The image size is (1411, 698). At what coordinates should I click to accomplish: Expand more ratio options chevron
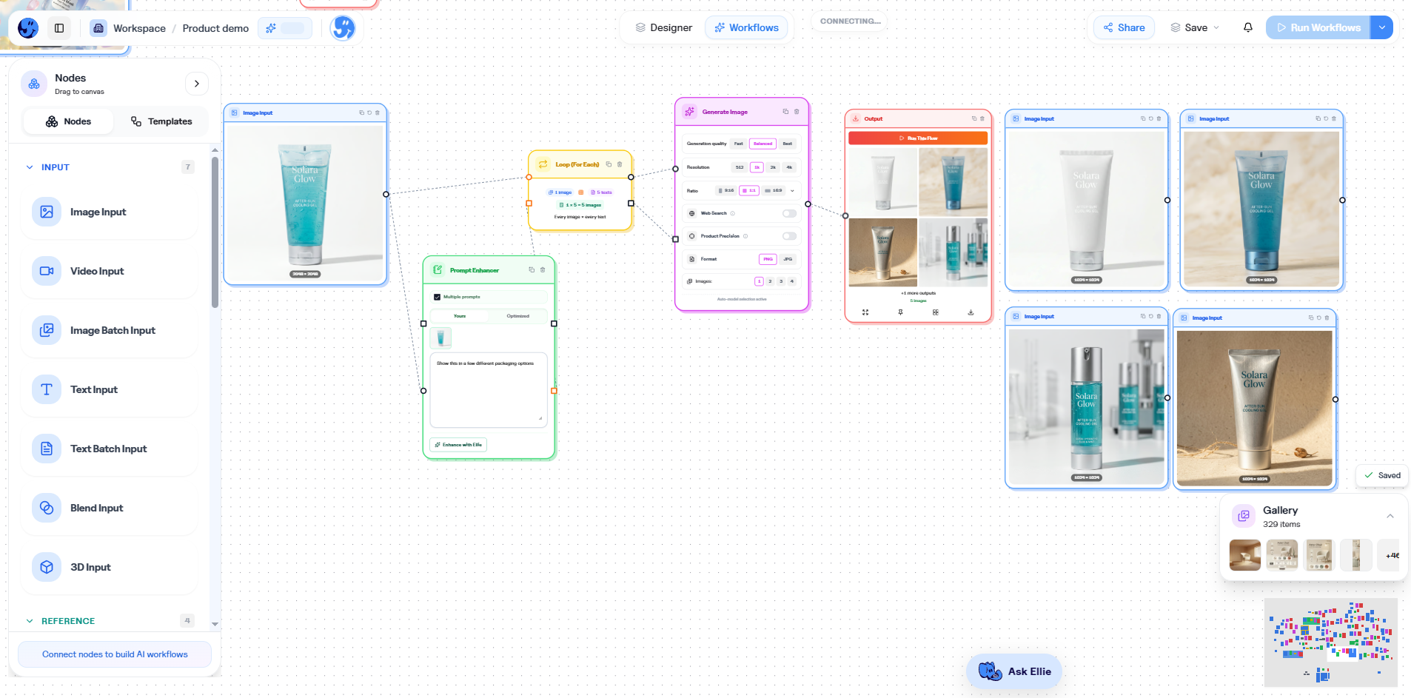pos(792,191)
